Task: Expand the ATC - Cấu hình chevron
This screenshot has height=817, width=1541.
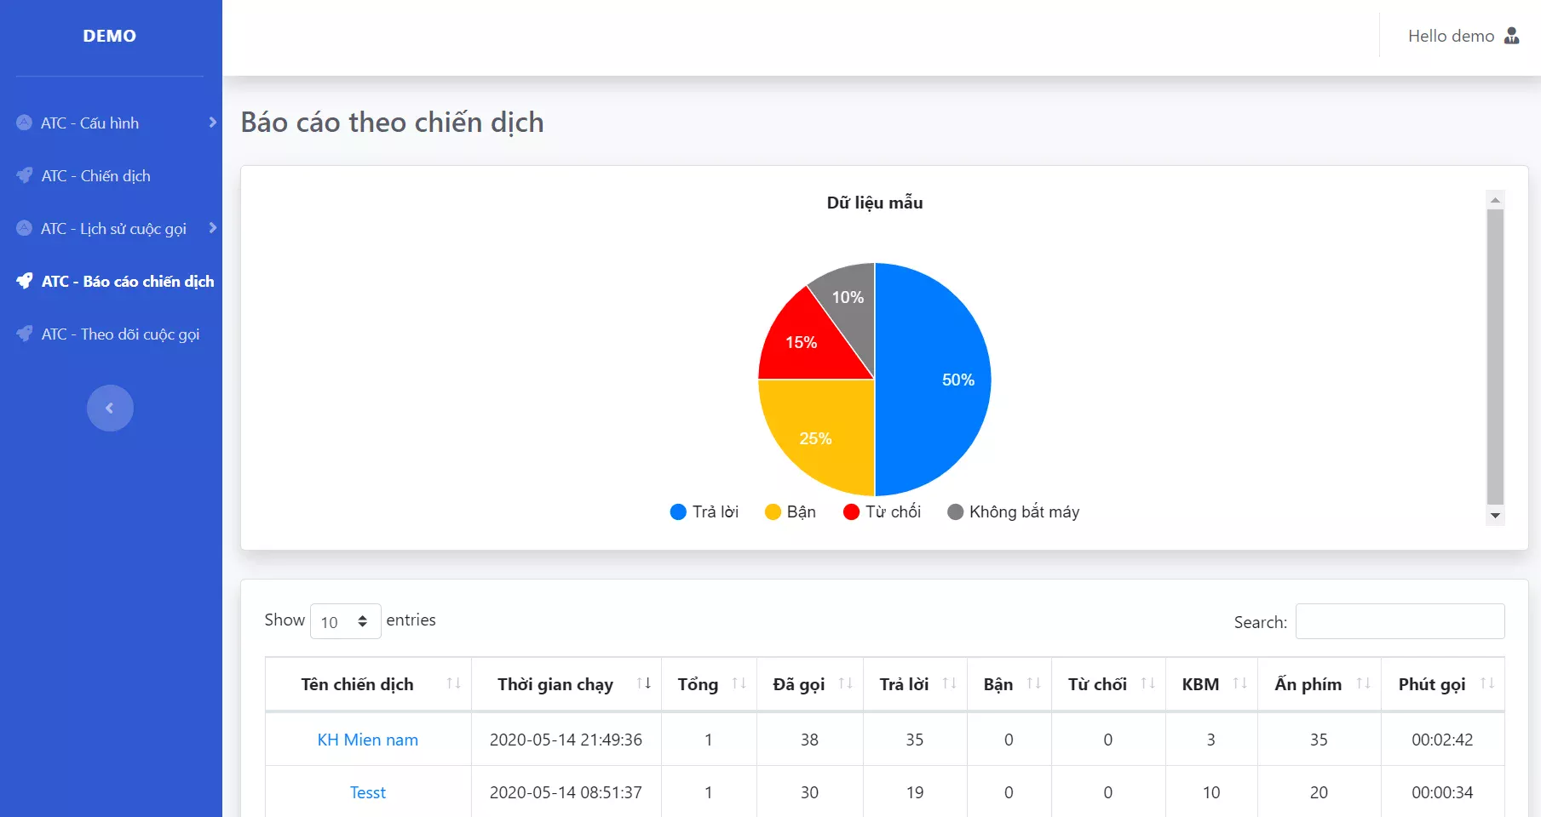Action: 212,123
